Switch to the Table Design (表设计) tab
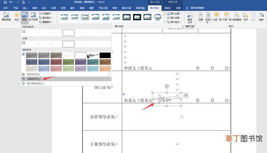 168,8
